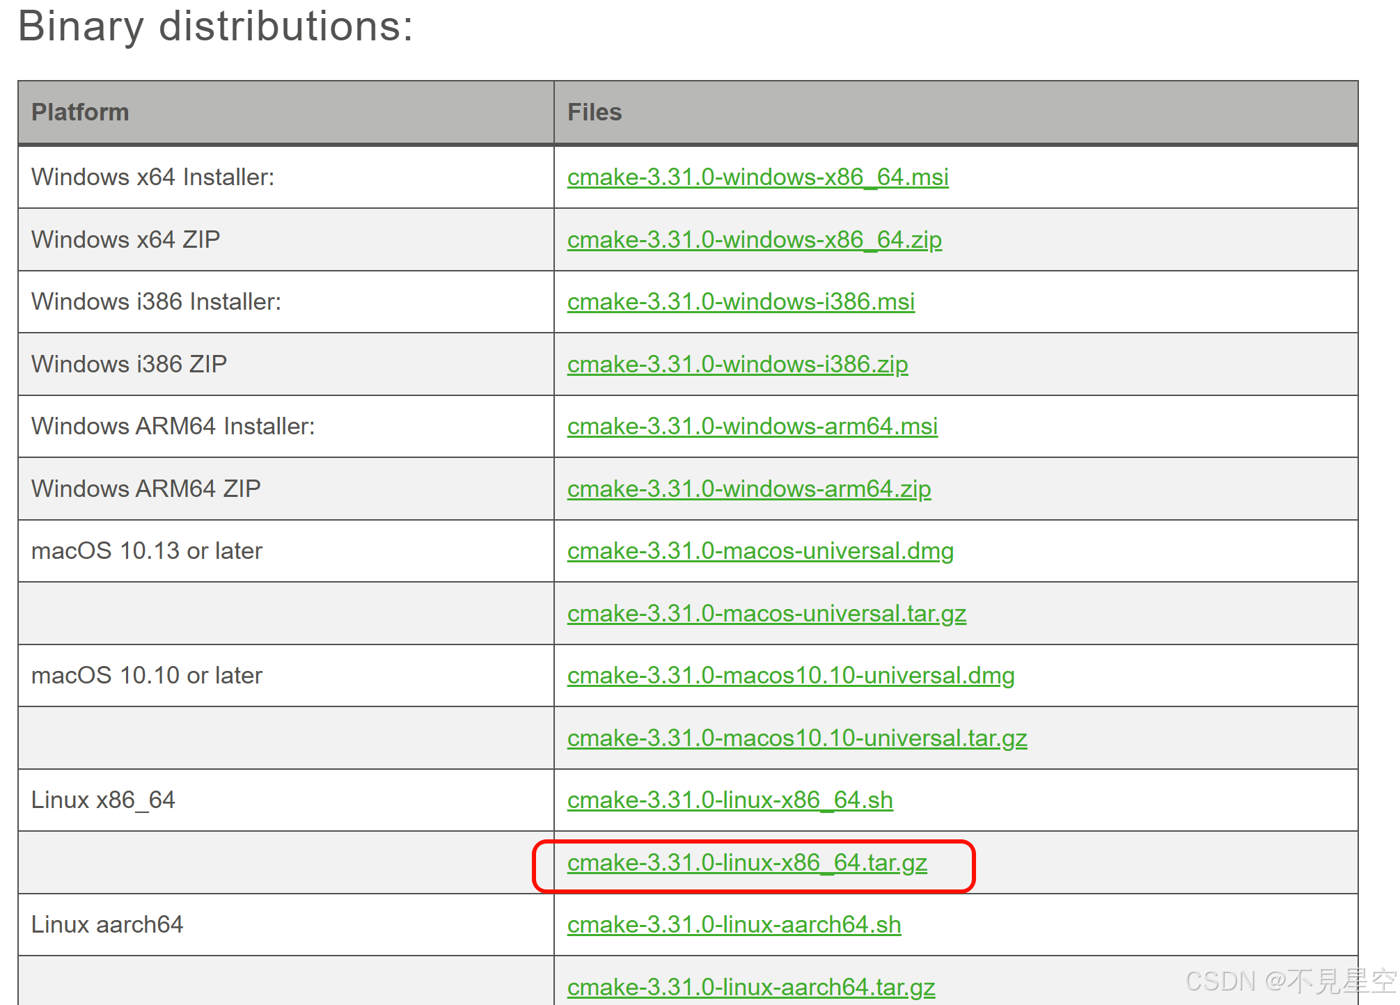Download cmake-3.31.0-windows-x86_64.msi installer
Viewport: 1400px width, 1005px height.
(x=757, y=177)
